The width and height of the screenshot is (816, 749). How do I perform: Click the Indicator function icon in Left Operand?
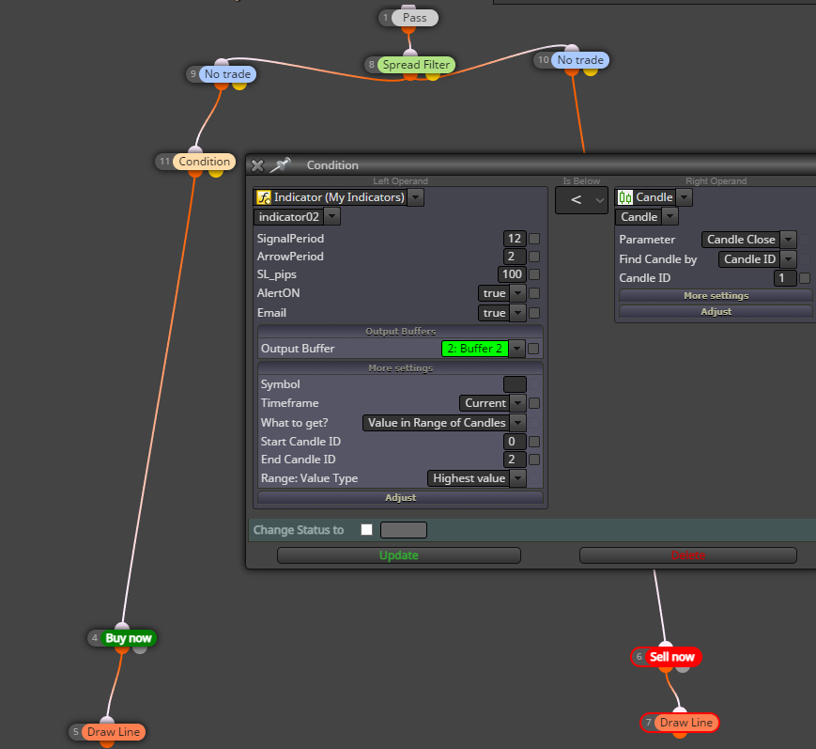pyautogui.click(x=264, y=197)
